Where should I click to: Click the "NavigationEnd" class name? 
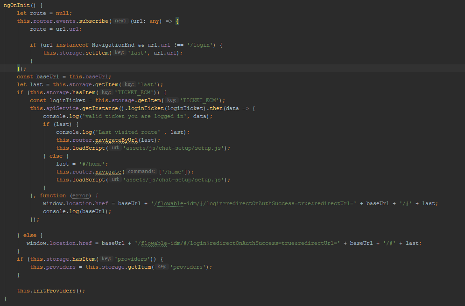pos(113,45)
